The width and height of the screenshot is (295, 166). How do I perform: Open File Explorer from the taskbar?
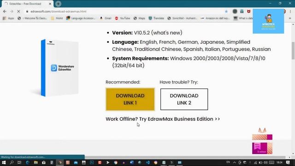[x=36, y=162]
